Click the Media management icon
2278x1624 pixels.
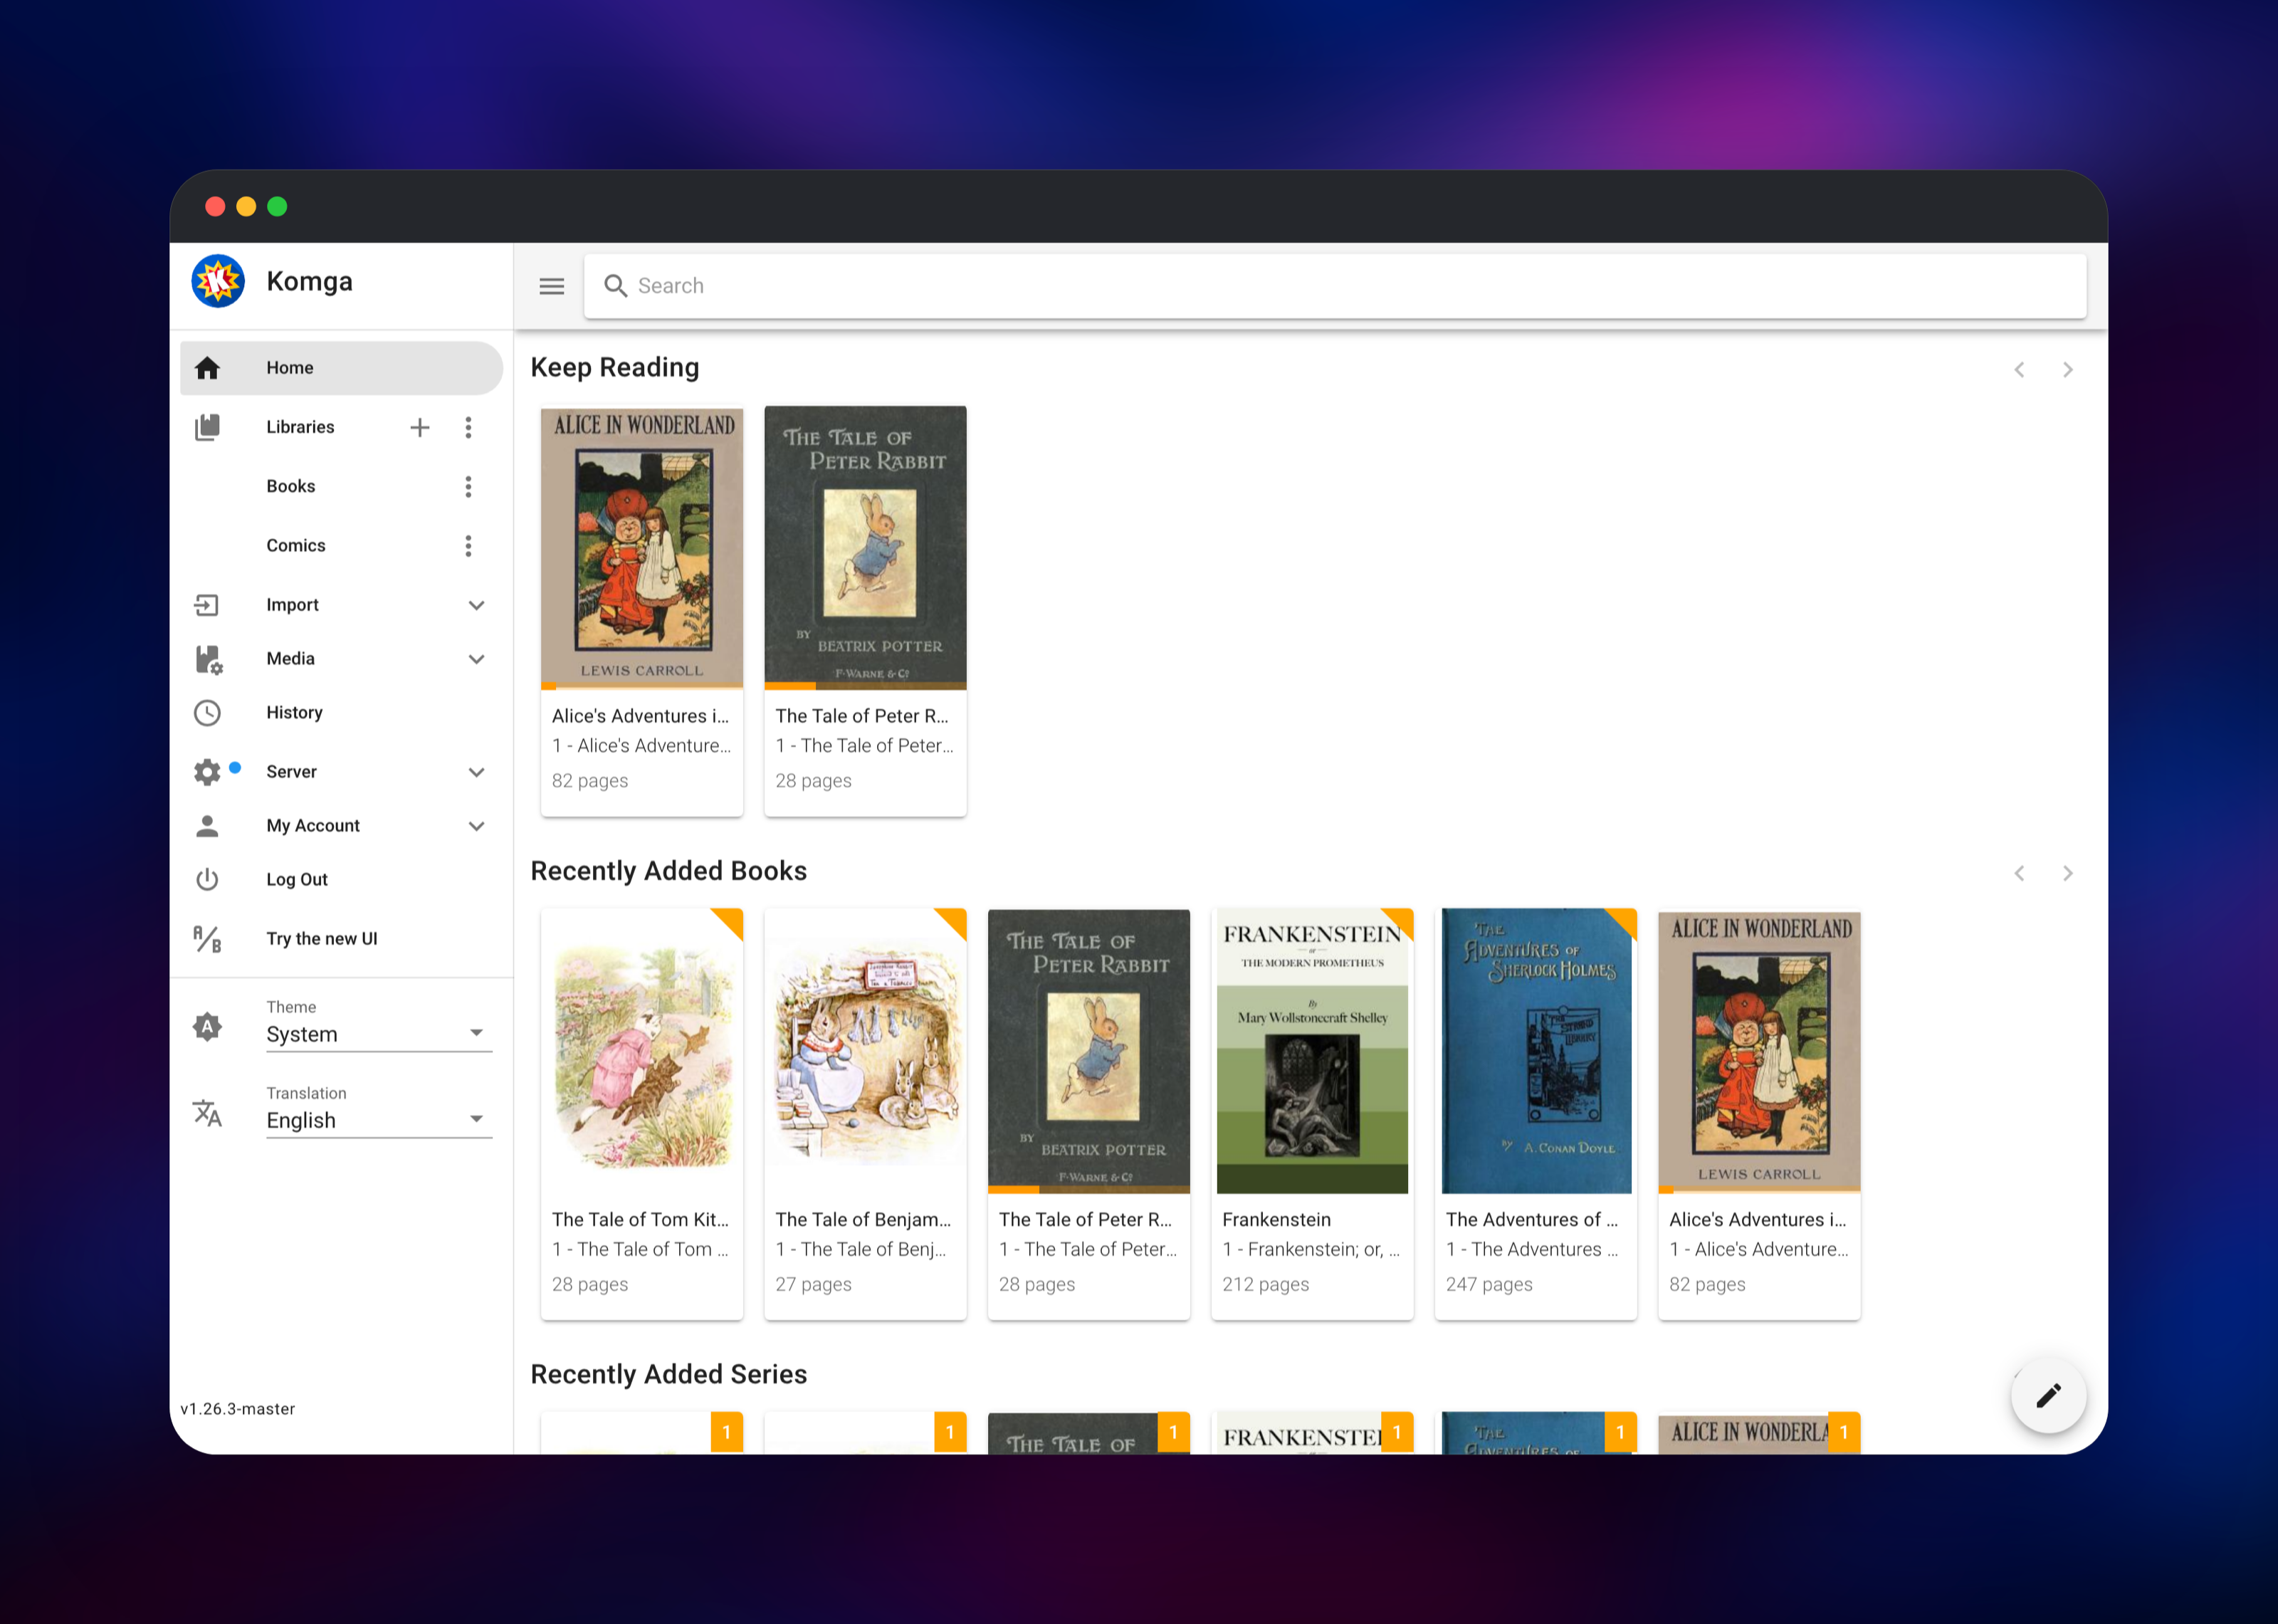coord(208,659)
